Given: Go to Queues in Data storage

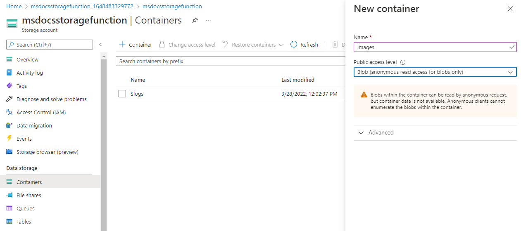Looking at the screenshot, I should (25, 208).
